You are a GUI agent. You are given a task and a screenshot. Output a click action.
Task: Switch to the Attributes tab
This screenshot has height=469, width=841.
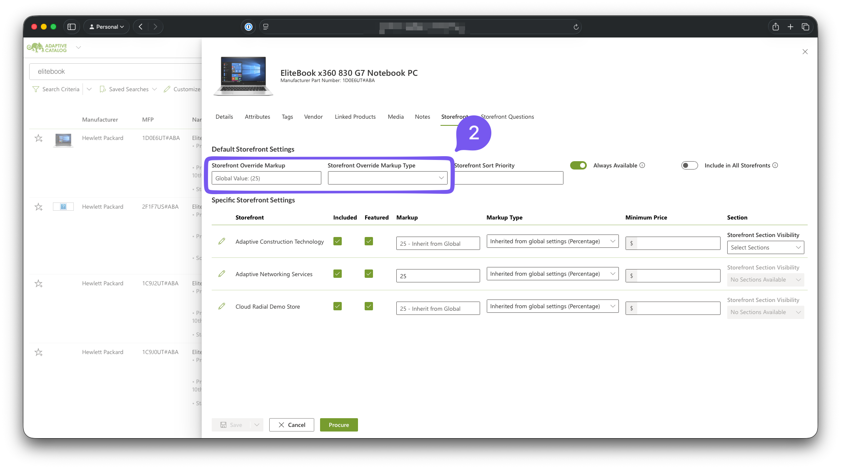click(257, 117)
